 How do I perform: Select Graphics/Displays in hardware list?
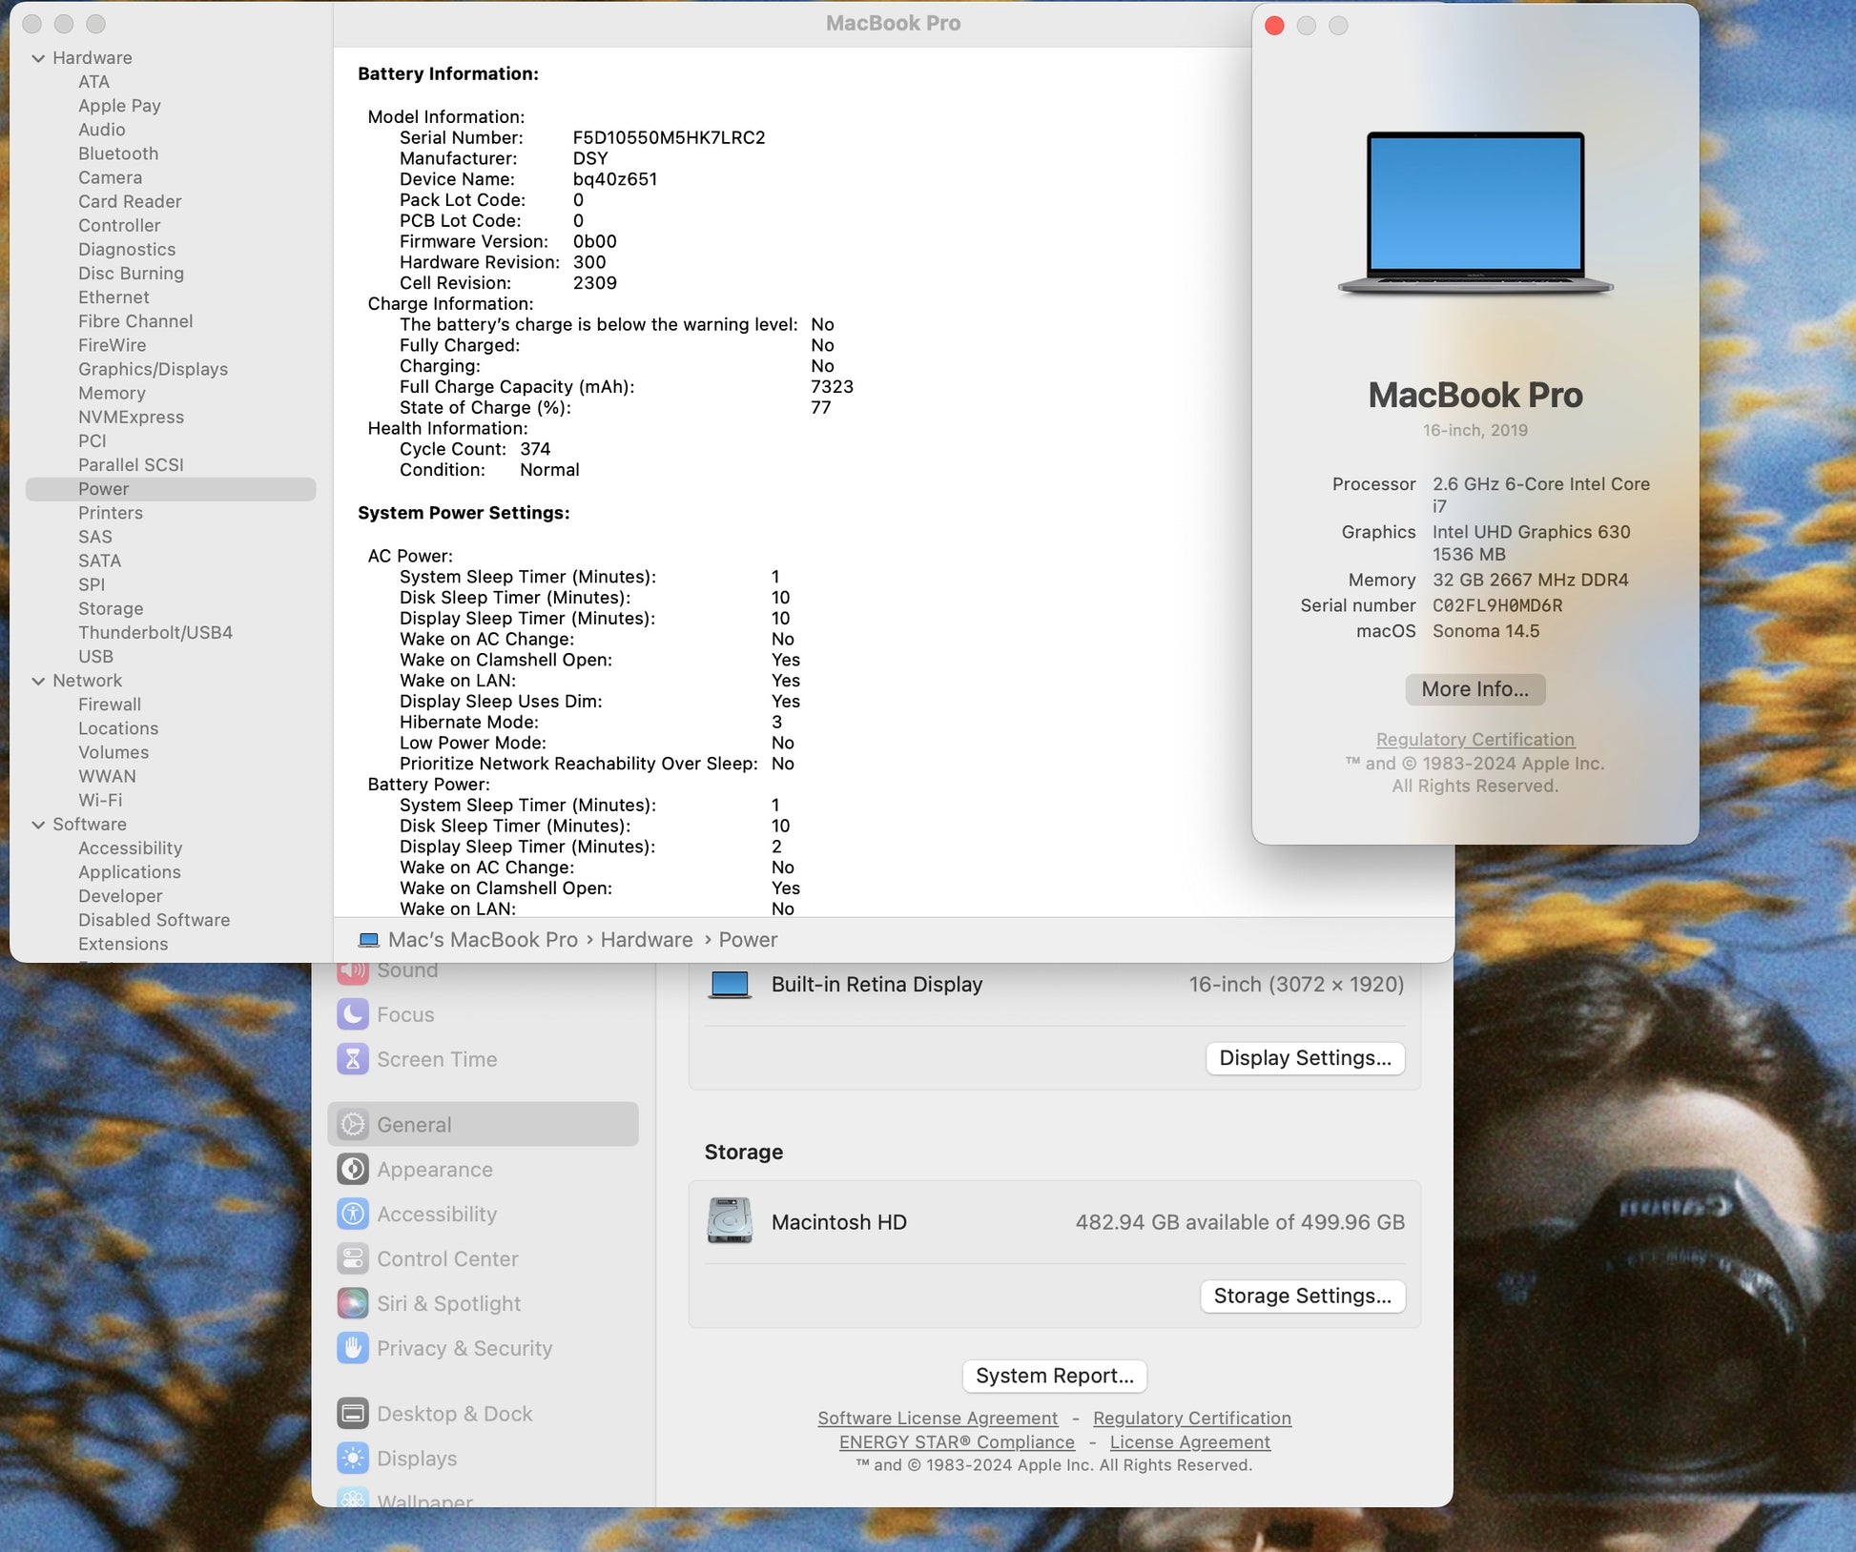coord(153,369)
